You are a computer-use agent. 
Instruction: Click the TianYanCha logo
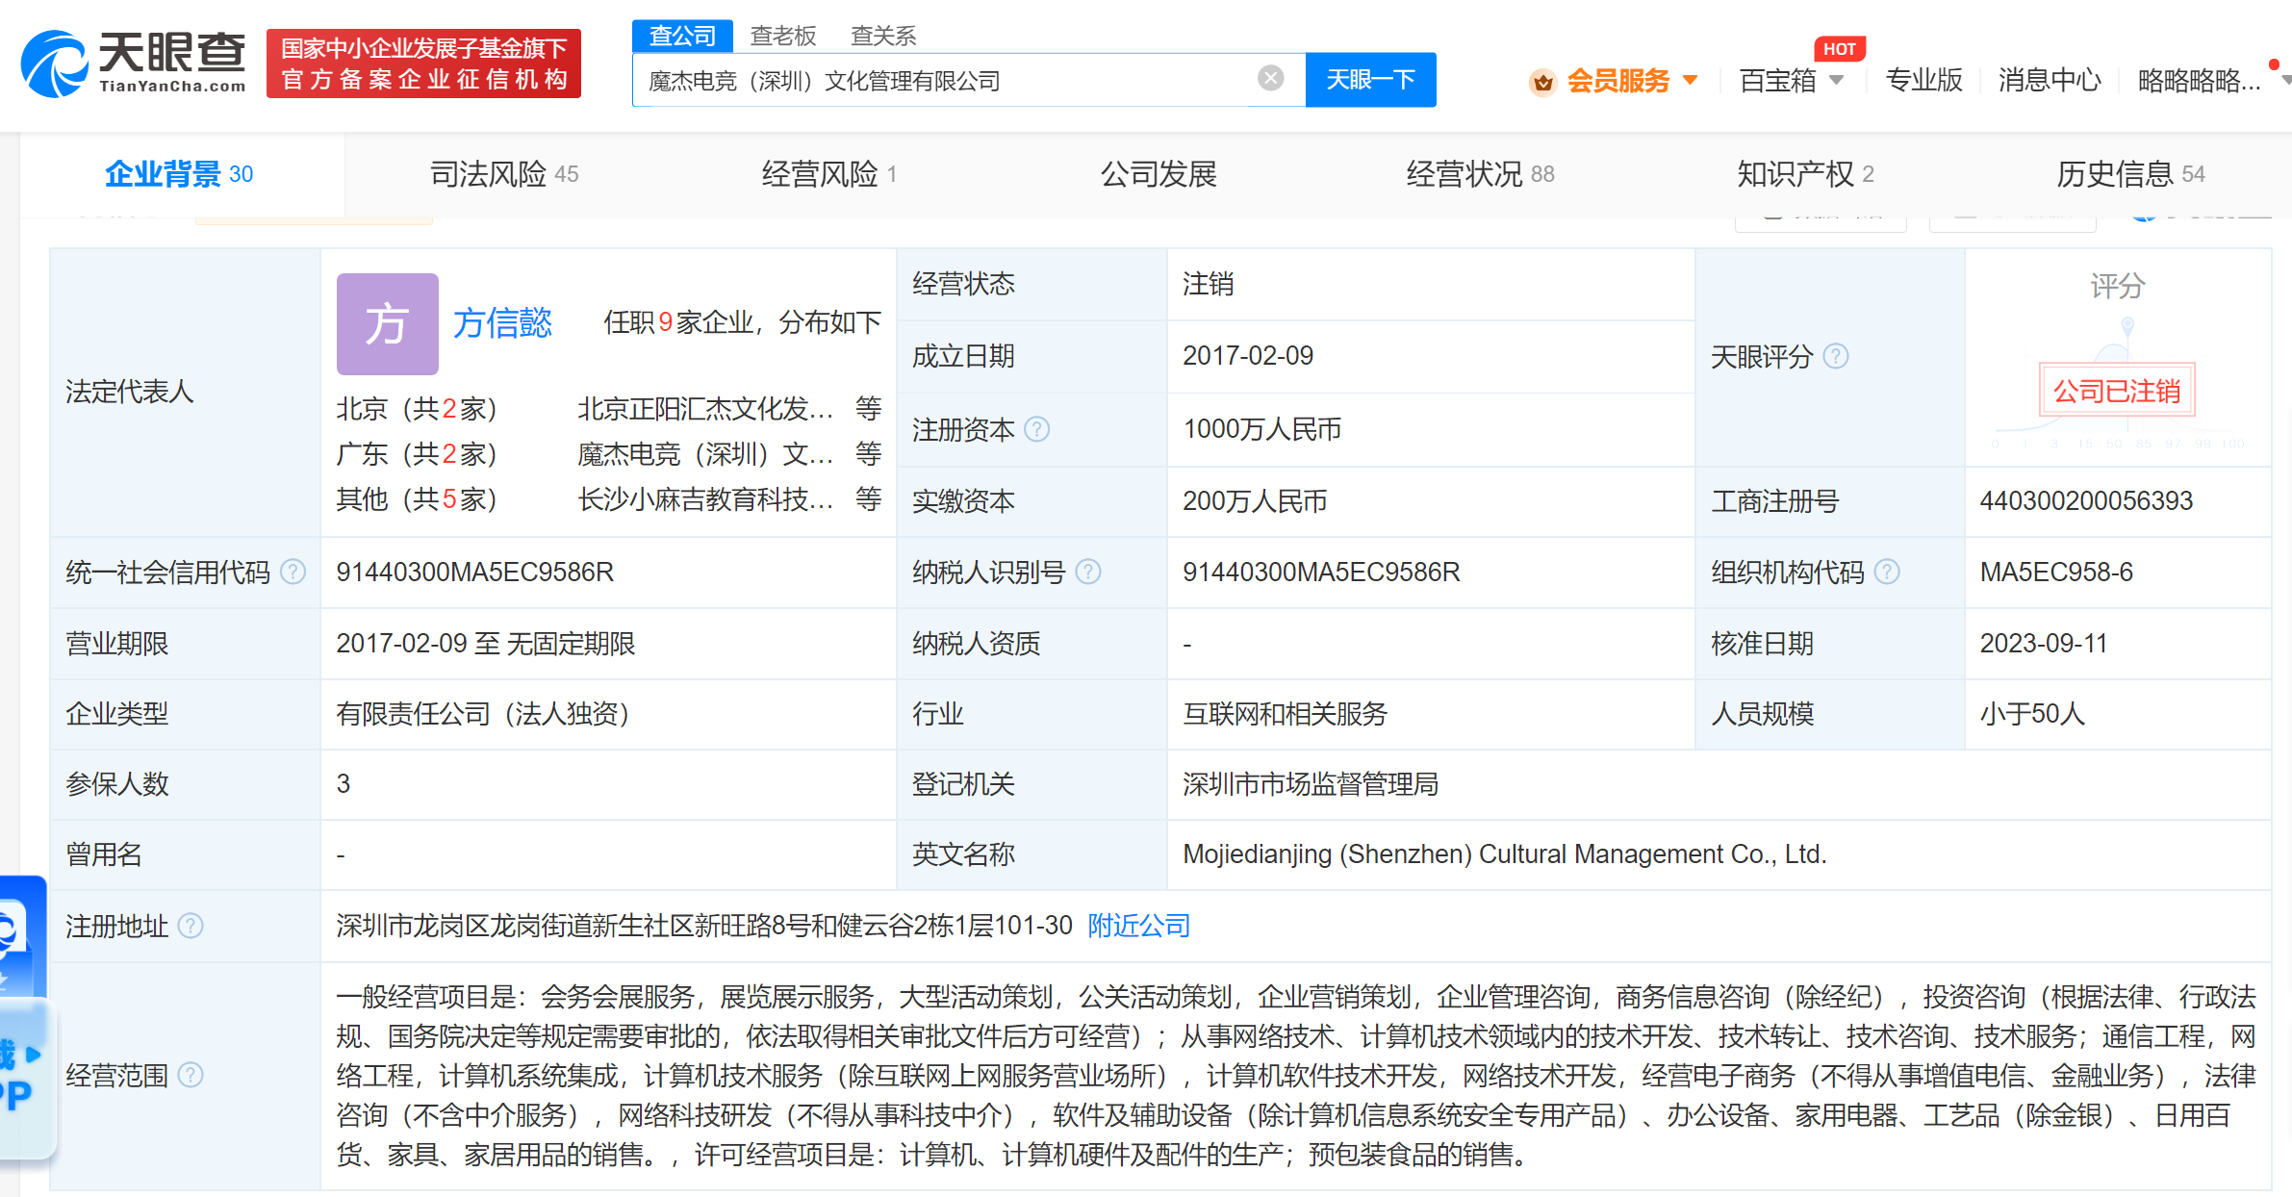pos(133,64)
